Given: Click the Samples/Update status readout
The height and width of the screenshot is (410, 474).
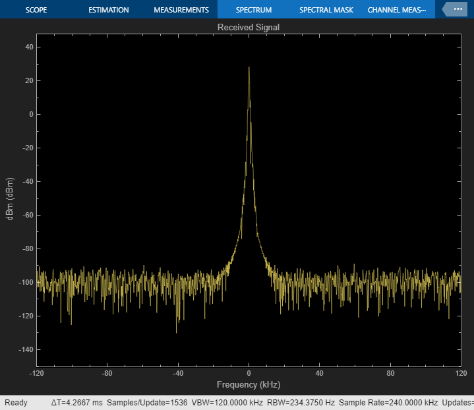Looking at the screenshot, I should point(146,402).
